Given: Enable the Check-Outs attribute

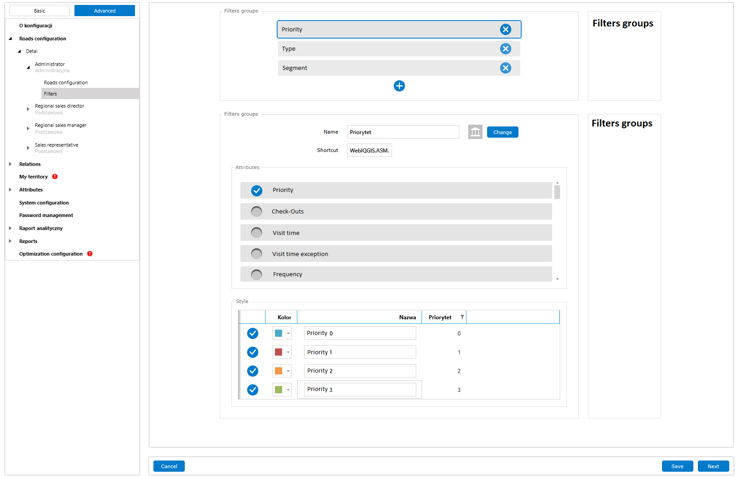Looking at the screenshot, I should click(x=257, y=212).
